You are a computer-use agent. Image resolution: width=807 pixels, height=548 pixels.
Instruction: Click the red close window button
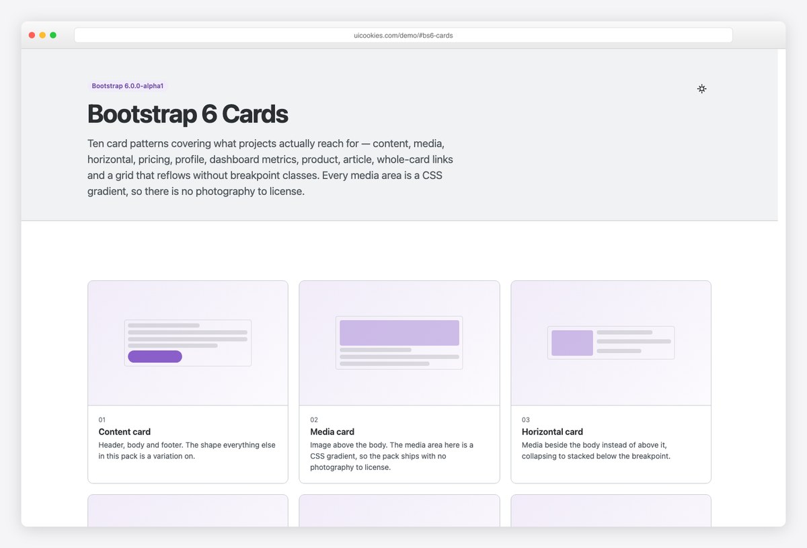point(32,35)
